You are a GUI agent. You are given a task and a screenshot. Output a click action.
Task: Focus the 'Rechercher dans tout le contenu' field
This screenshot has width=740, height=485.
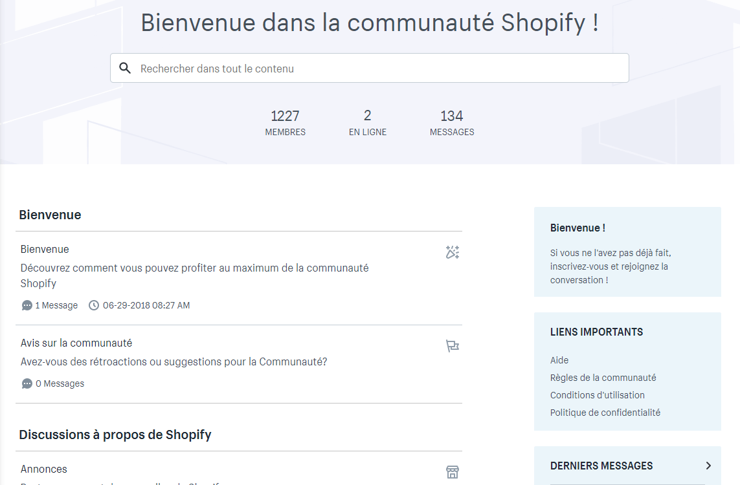[x=370, y=68]
